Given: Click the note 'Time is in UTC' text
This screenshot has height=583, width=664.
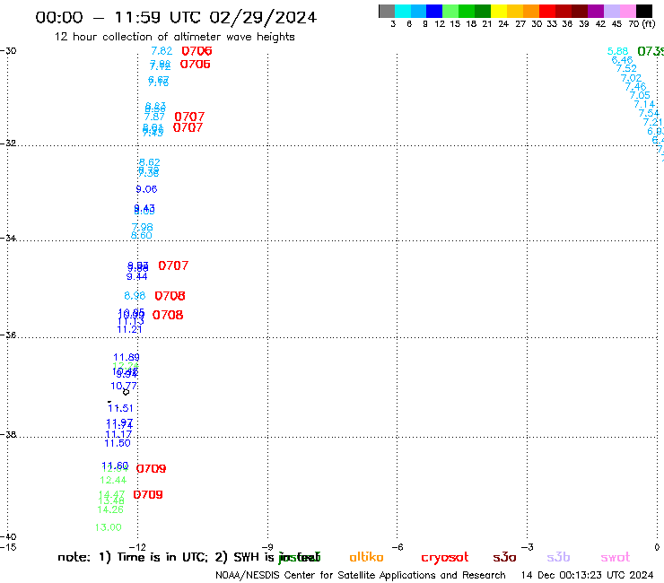Looking at the screenshot, I should (162, 557).
